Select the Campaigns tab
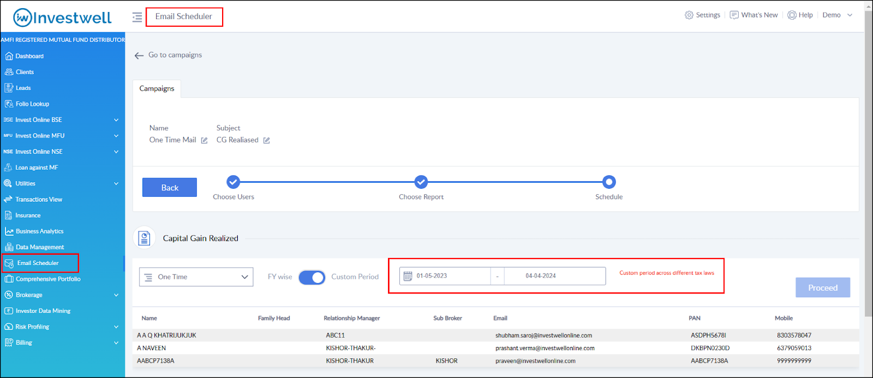The width and height of the screenshot is (873, 378). click(157, 88)
